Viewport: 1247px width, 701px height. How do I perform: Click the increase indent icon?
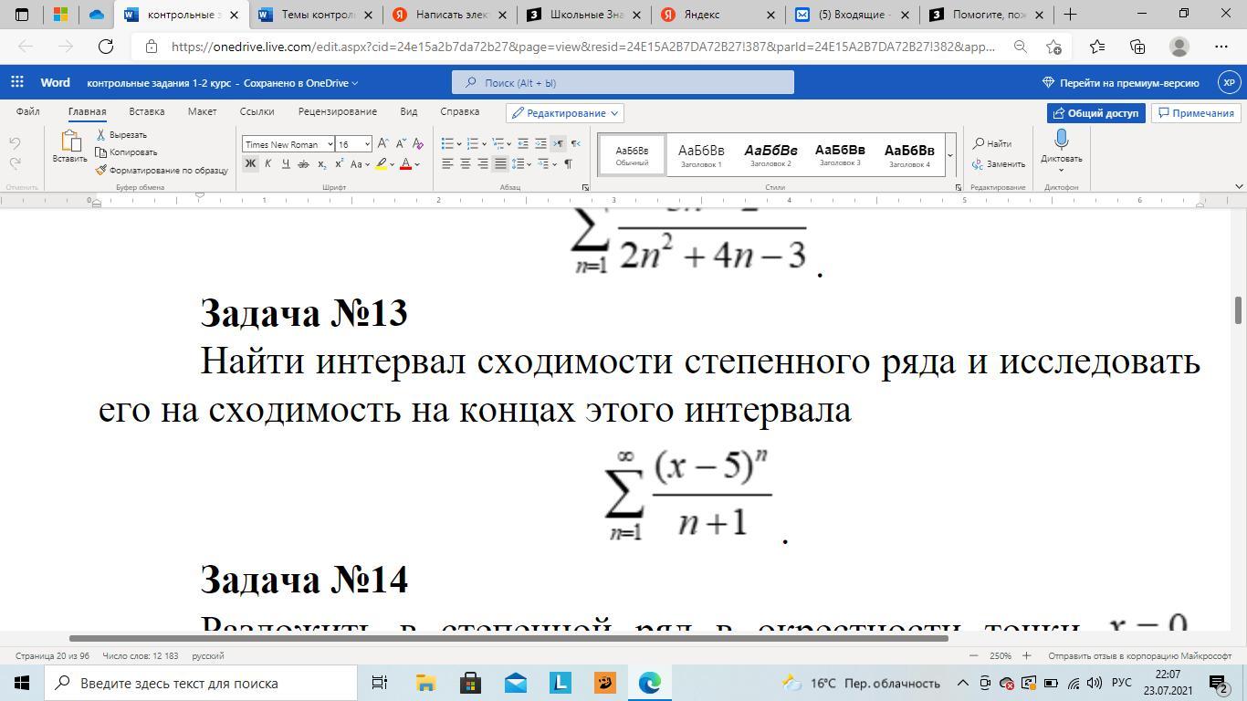pos(540,143)
